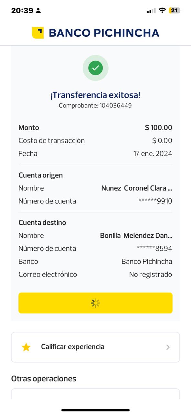This screenshot has height=415, width=191.
Task: Tap the cellular signal bars icon
Action: click(151, 11)
